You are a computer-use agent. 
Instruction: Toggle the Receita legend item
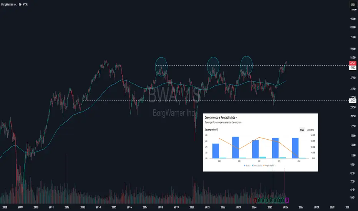click(247, 165)
